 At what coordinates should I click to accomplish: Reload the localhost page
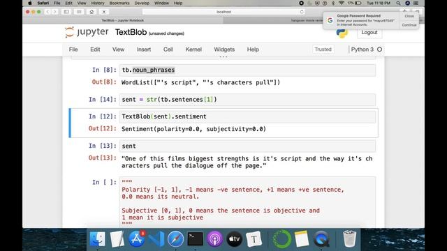click(x=302, y=12)
